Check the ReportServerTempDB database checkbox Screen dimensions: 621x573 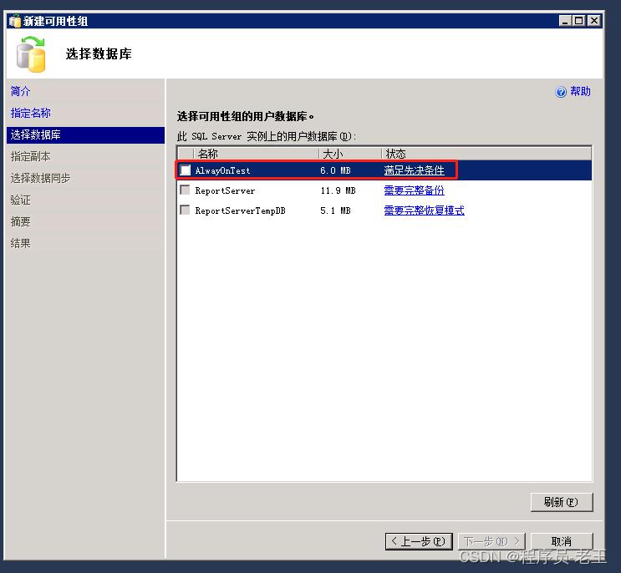pyautogui.click(x=185, y=210)
